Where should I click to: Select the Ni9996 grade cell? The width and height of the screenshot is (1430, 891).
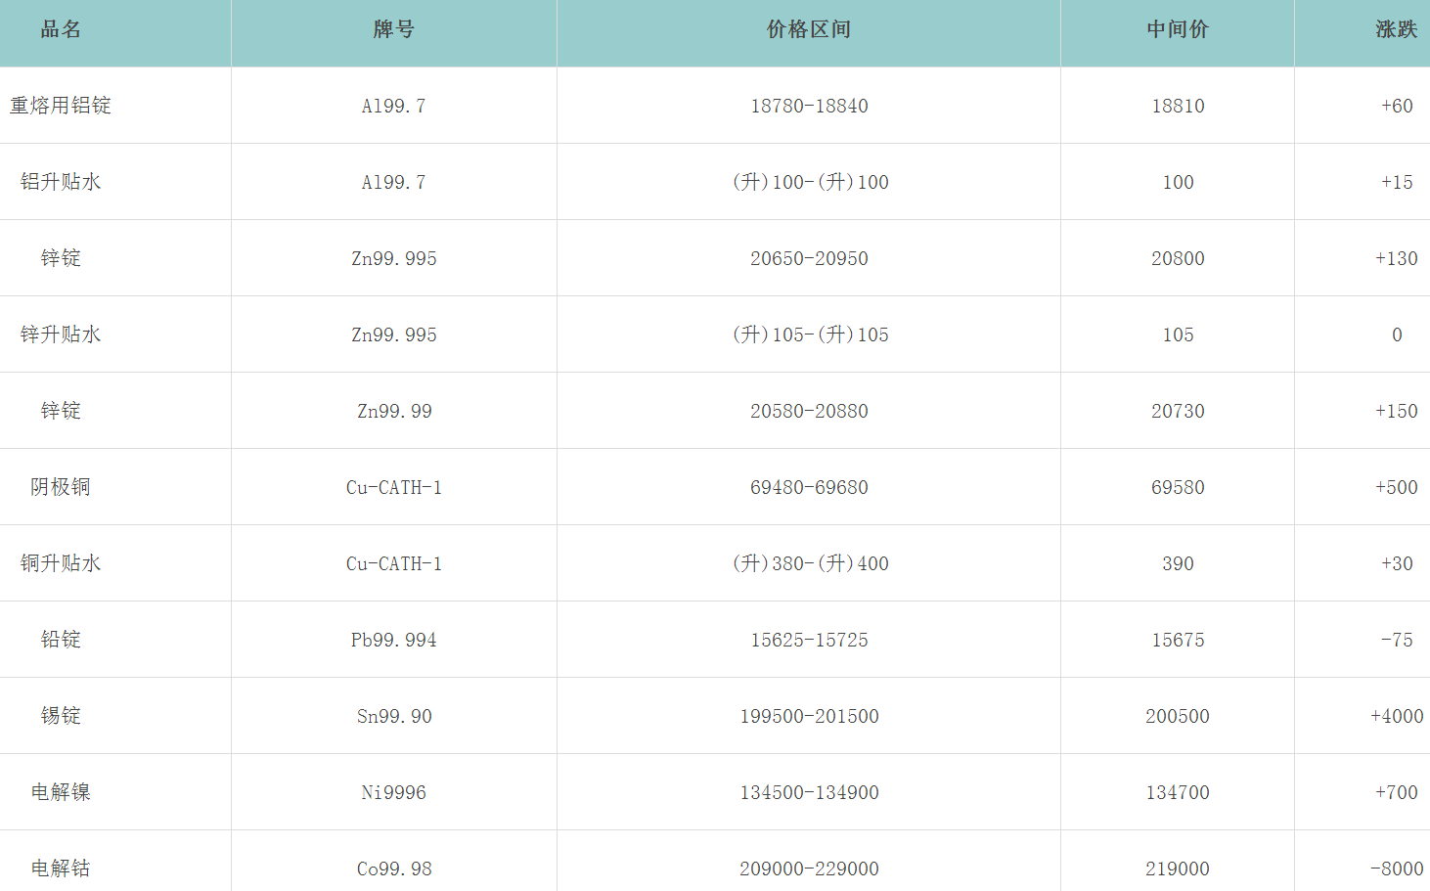coord(394,792)
